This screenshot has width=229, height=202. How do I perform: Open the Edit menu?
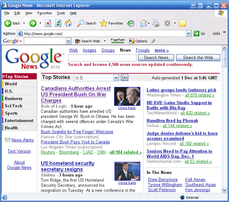[17, 13]
